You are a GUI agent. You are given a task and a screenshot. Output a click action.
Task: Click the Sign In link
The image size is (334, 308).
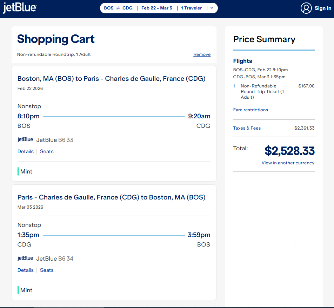323,8
